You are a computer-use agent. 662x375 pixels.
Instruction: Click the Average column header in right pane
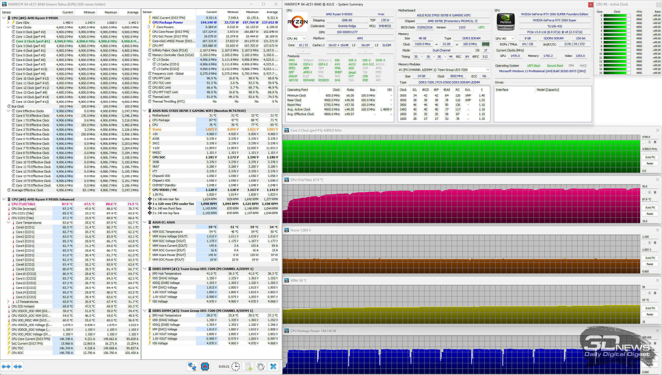click(269, 12)
